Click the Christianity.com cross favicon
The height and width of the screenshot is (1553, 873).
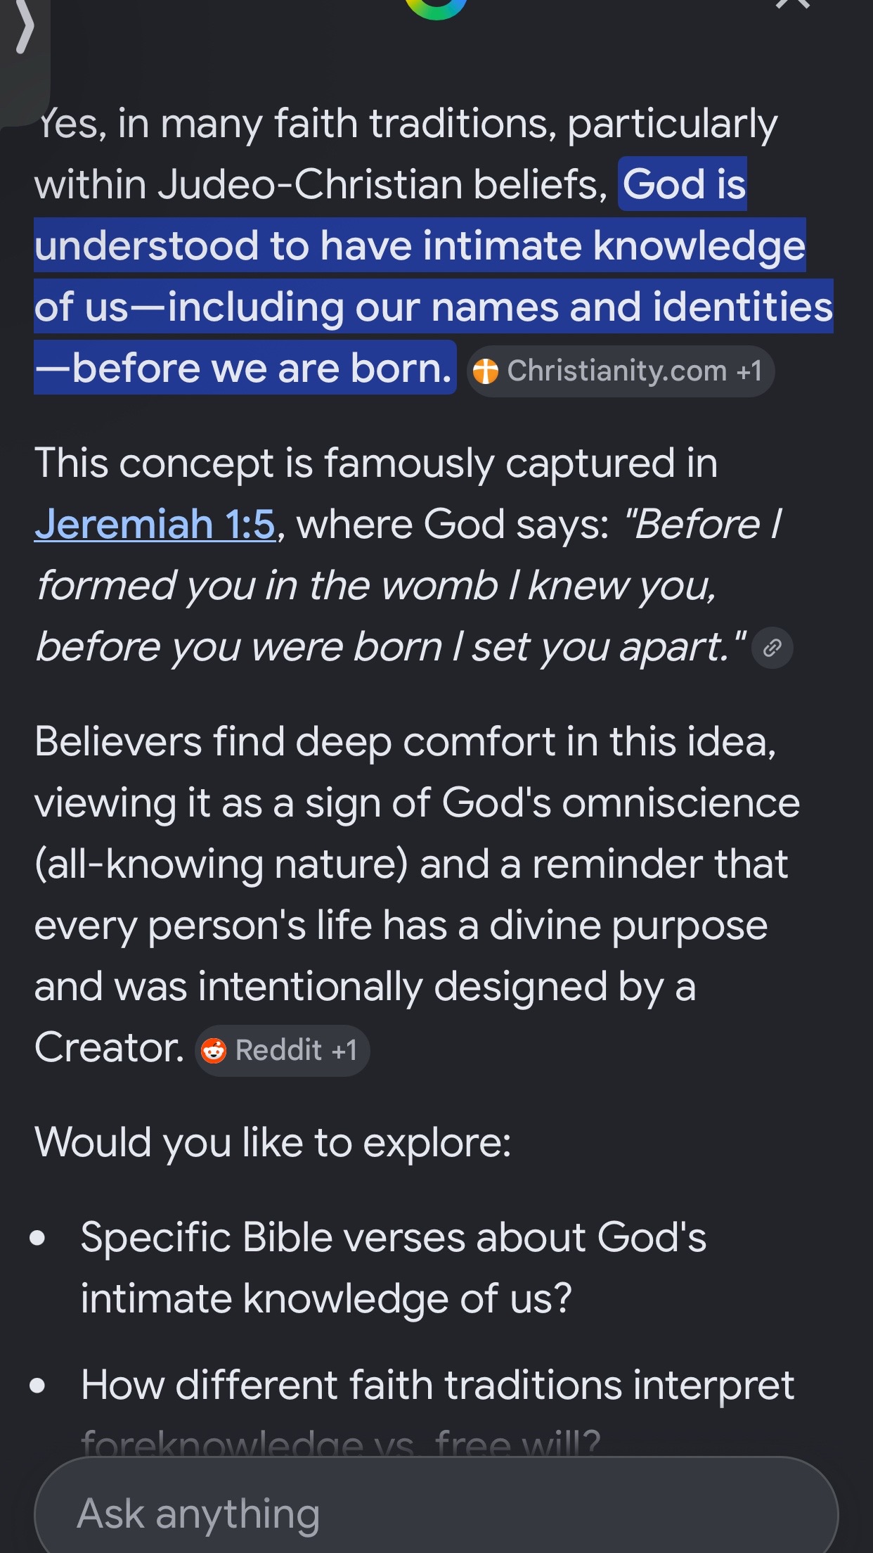coord(486,371)
